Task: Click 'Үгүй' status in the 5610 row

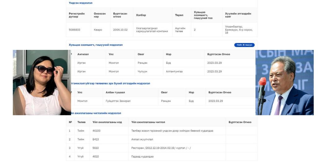Action: [80, 148]
